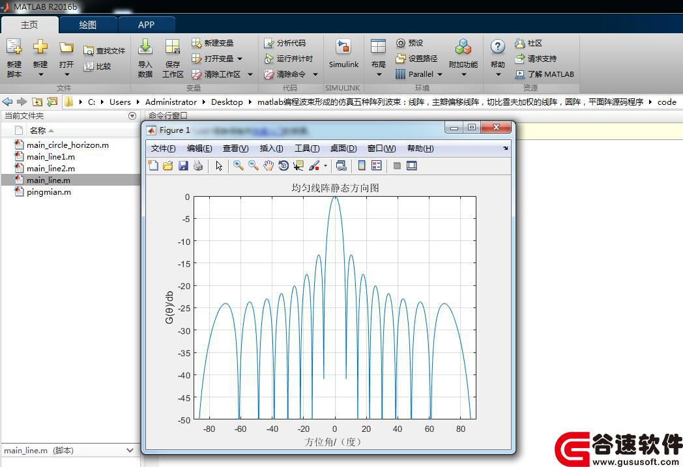683x467 pixels.
Task: Click Hide Plot Tools icon in Figure toolbar
Action: [397, 165]
